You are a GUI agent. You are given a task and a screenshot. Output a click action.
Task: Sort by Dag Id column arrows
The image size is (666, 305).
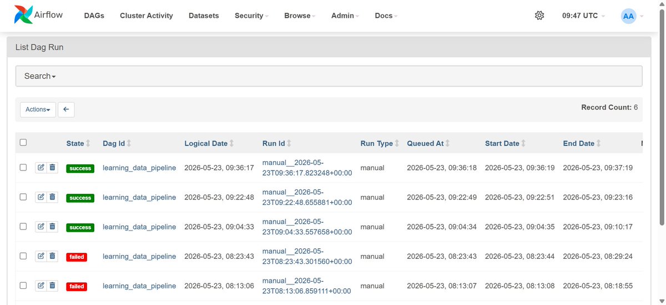click(129, 143)
